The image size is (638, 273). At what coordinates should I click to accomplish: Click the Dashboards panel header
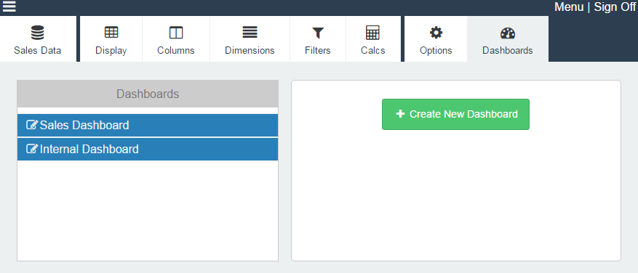point(148,94)
